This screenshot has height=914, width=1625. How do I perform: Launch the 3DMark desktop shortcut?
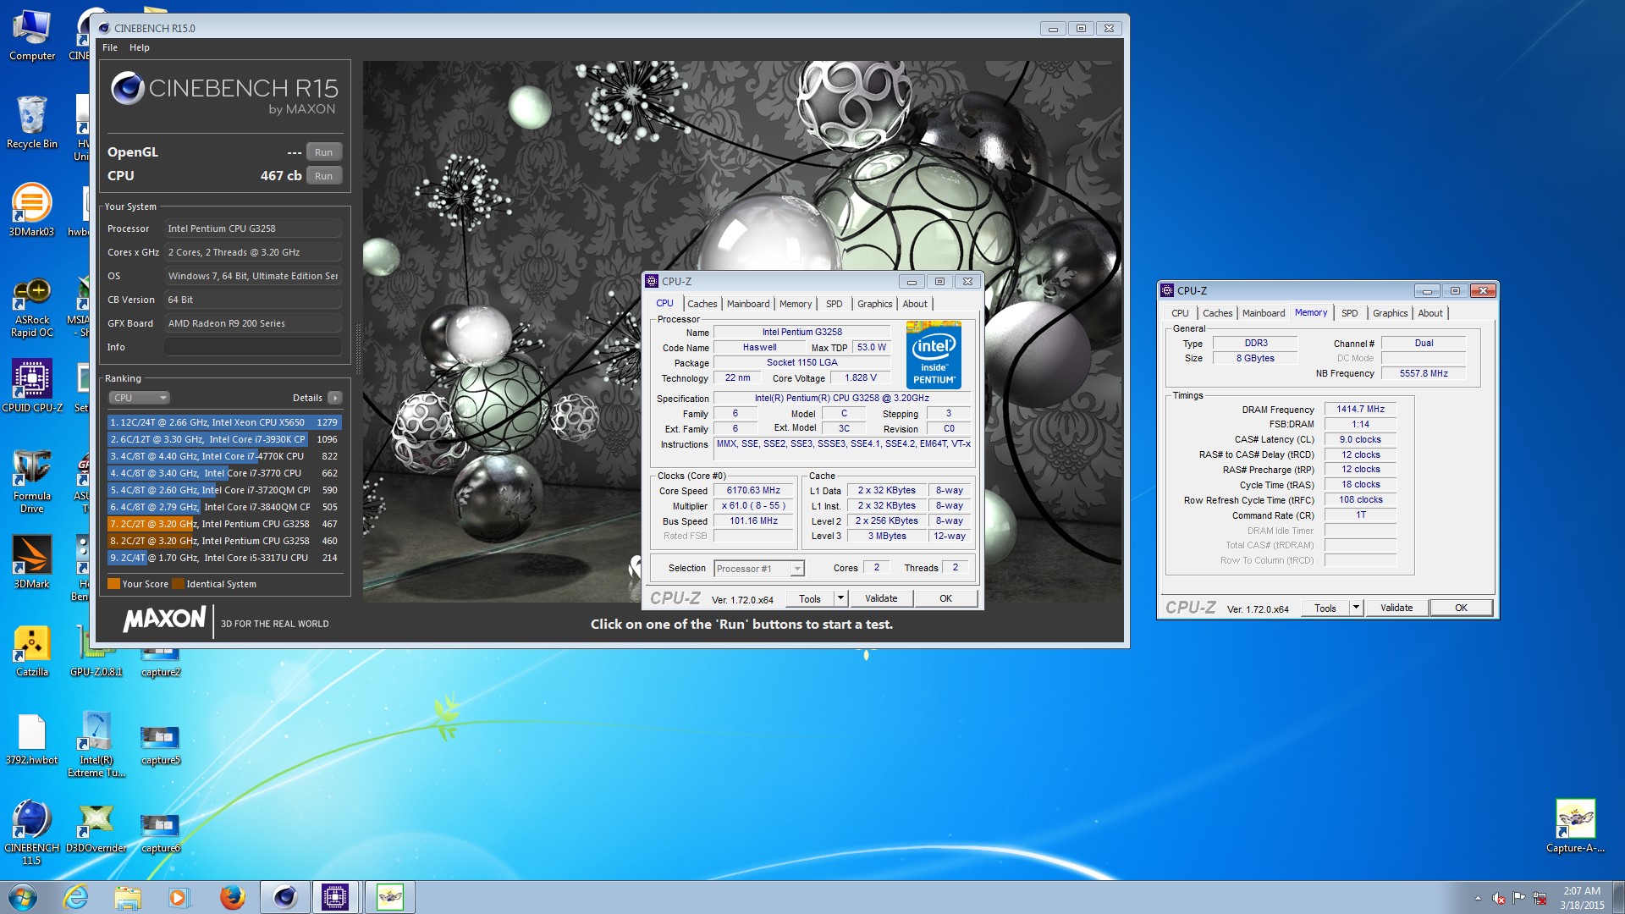click(x=32, y=562)
